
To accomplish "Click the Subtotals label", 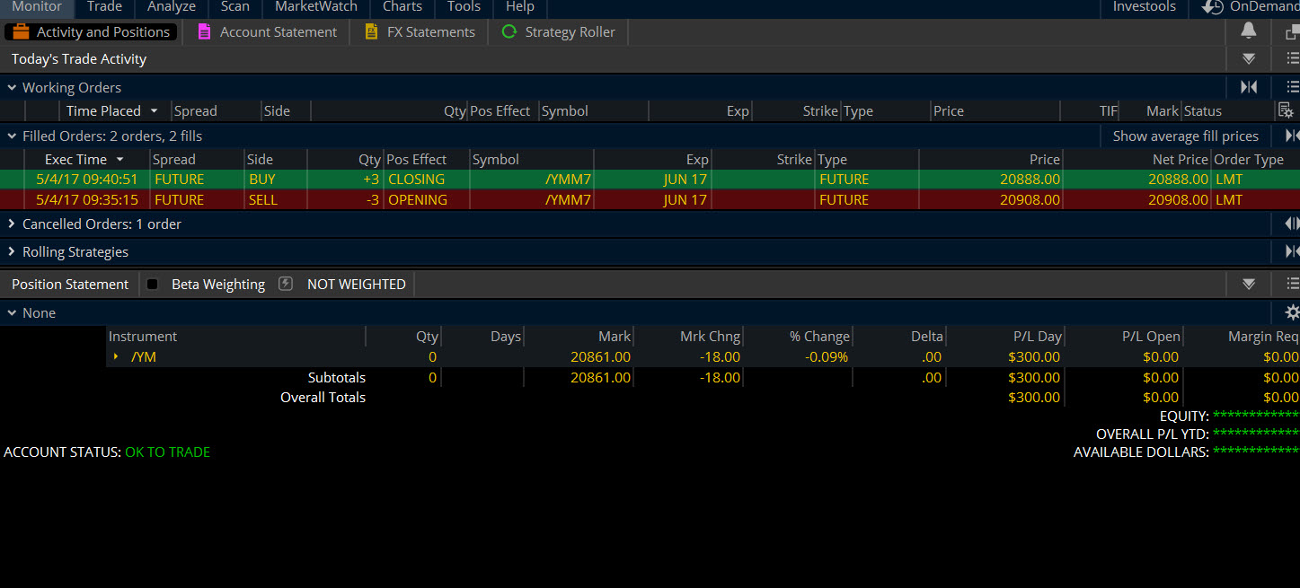I will click(337, 377).
